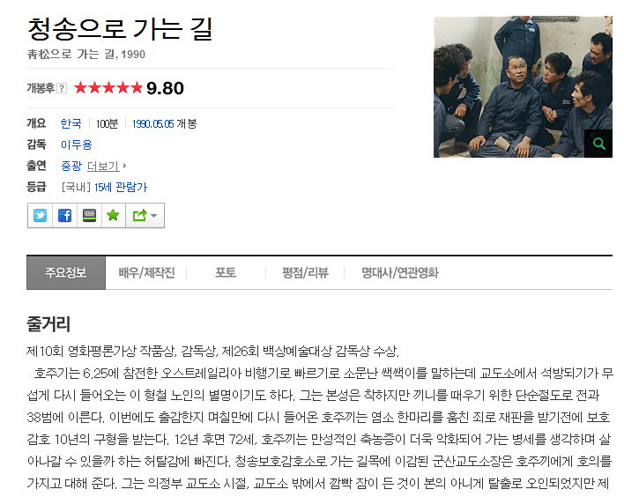Open the green share-export icon

[x=139, y=215]
